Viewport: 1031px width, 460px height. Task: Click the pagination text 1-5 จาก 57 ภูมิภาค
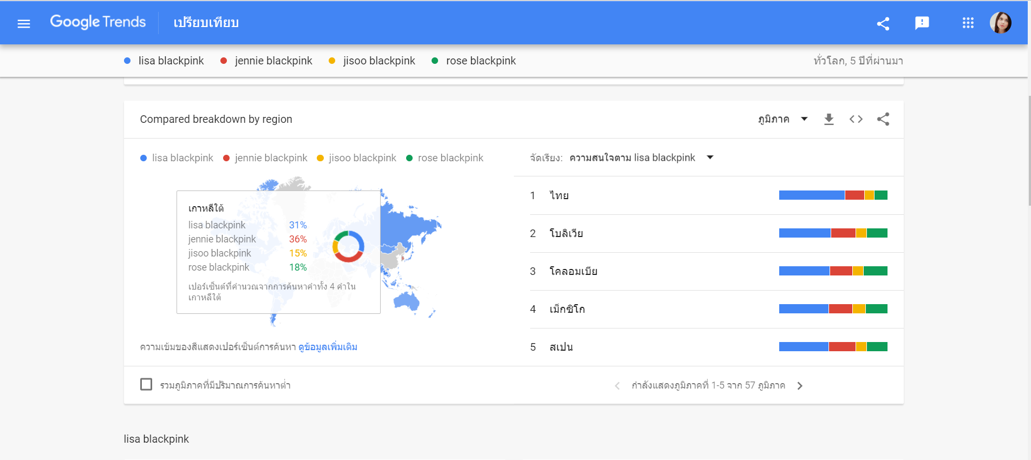tap(708, 385)
